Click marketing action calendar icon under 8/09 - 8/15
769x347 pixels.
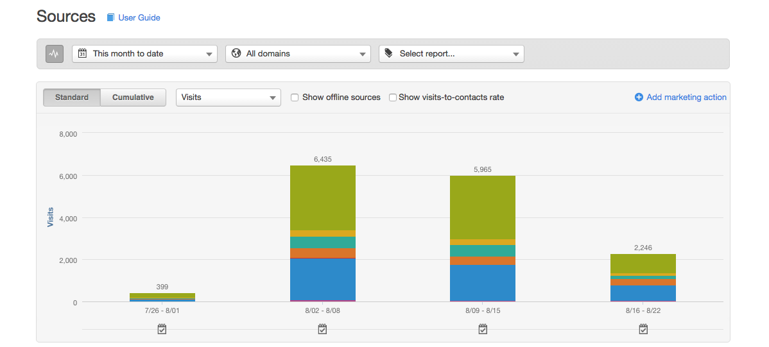pyautogui.click(x=483, y=329)
